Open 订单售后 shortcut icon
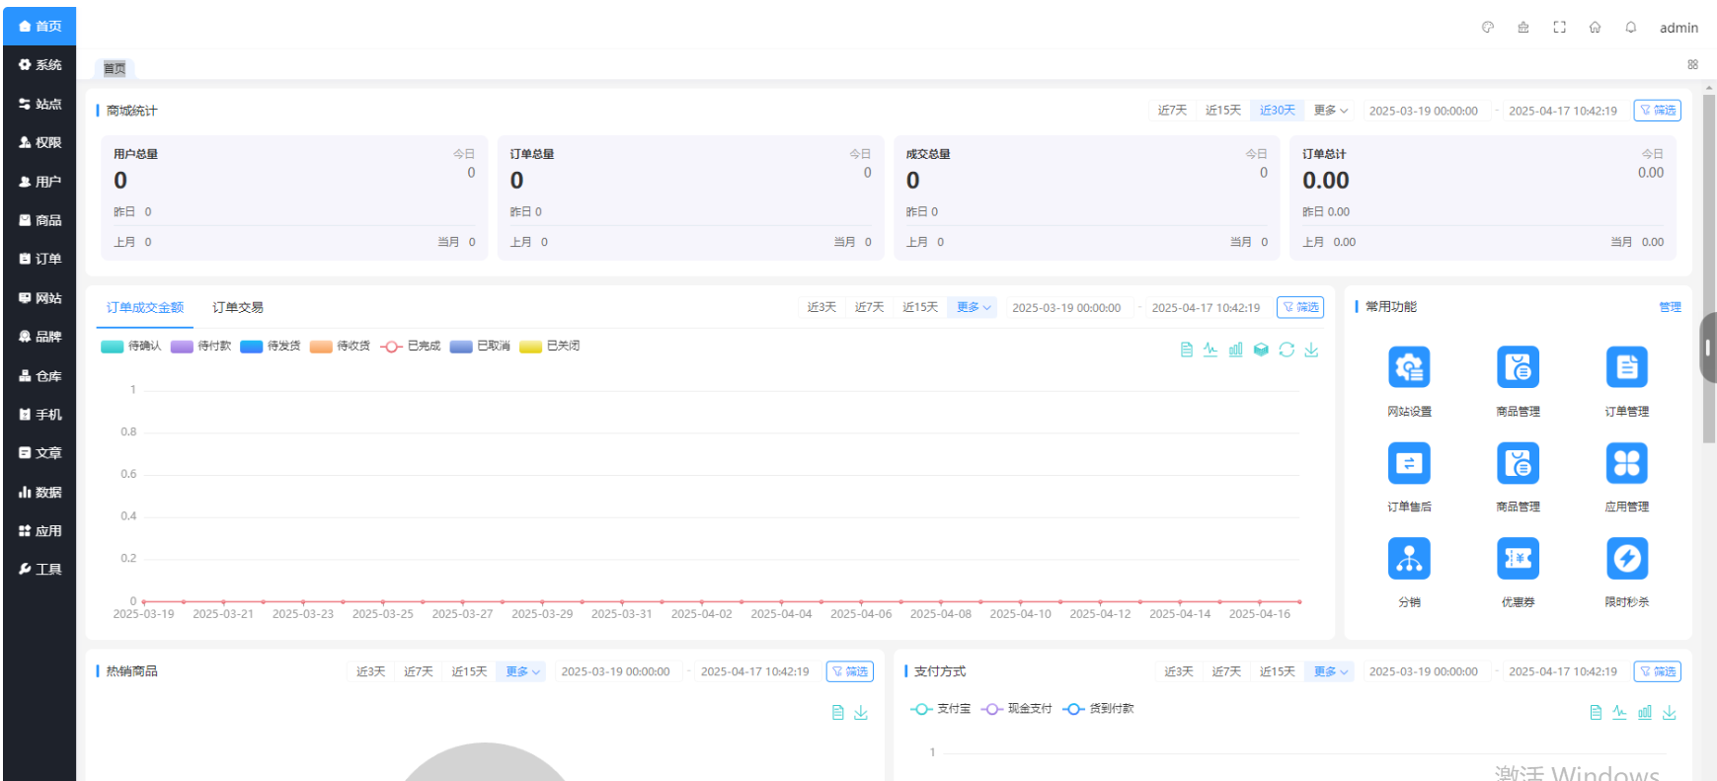This screenshot has width=1717, height=781. [x=1409, y=463]
